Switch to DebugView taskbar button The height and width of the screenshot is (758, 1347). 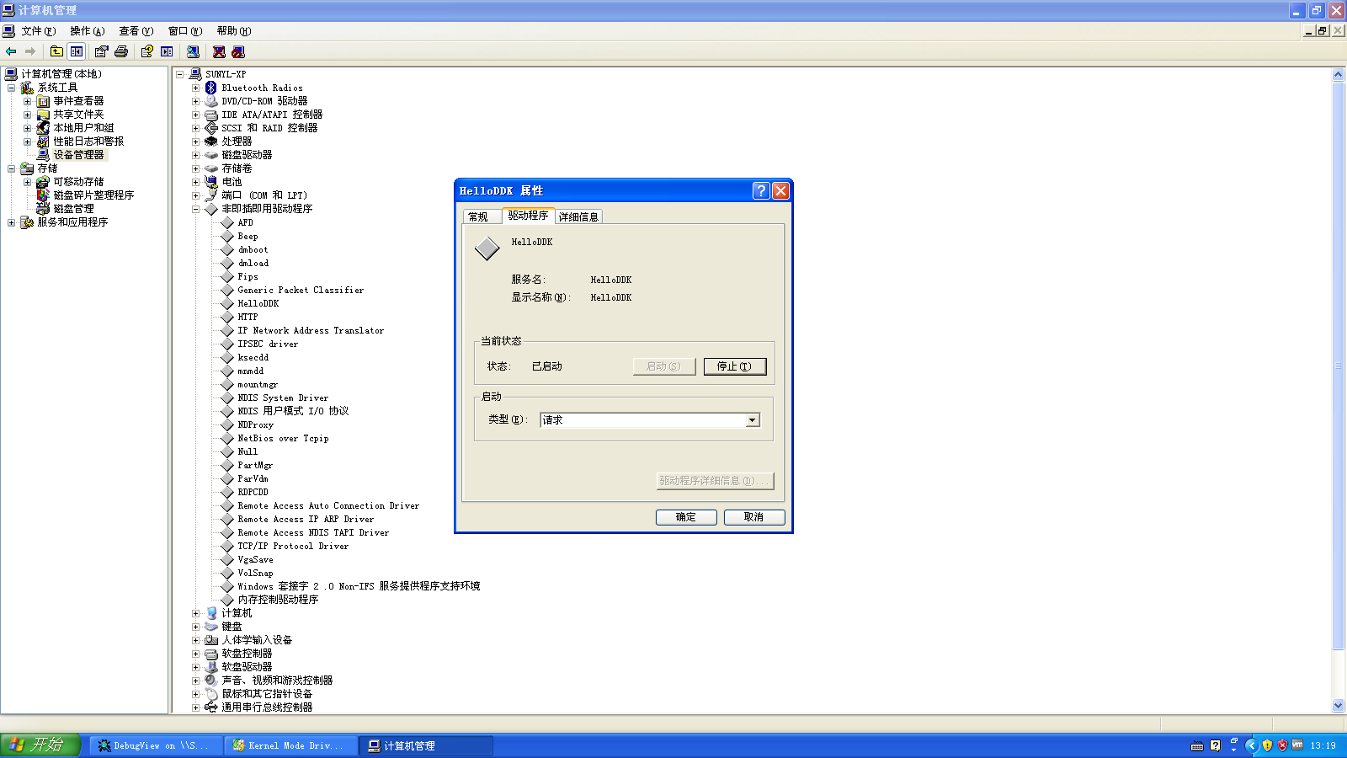156,745
